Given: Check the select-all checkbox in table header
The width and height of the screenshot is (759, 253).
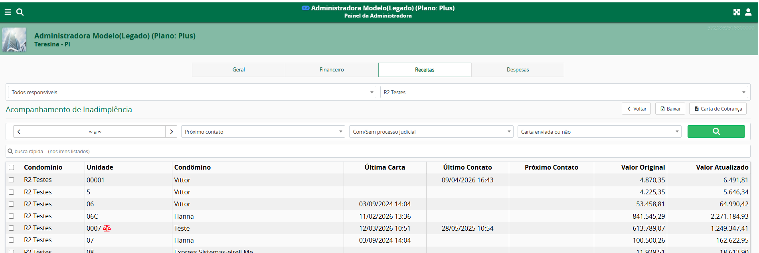Looking at the screenshot, I should (x=12, y=168).
